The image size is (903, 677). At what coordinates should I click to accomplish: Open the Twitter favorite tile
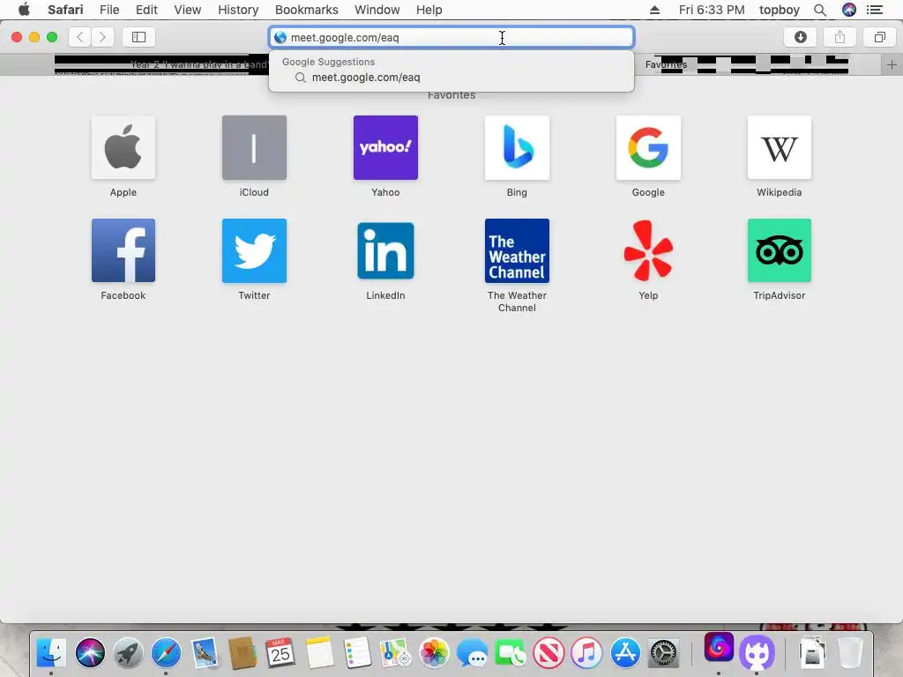tap(254, 250)
